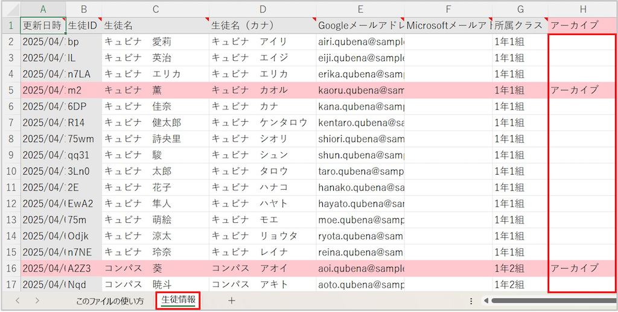Select row 1 header

click(x=11, y=25)
